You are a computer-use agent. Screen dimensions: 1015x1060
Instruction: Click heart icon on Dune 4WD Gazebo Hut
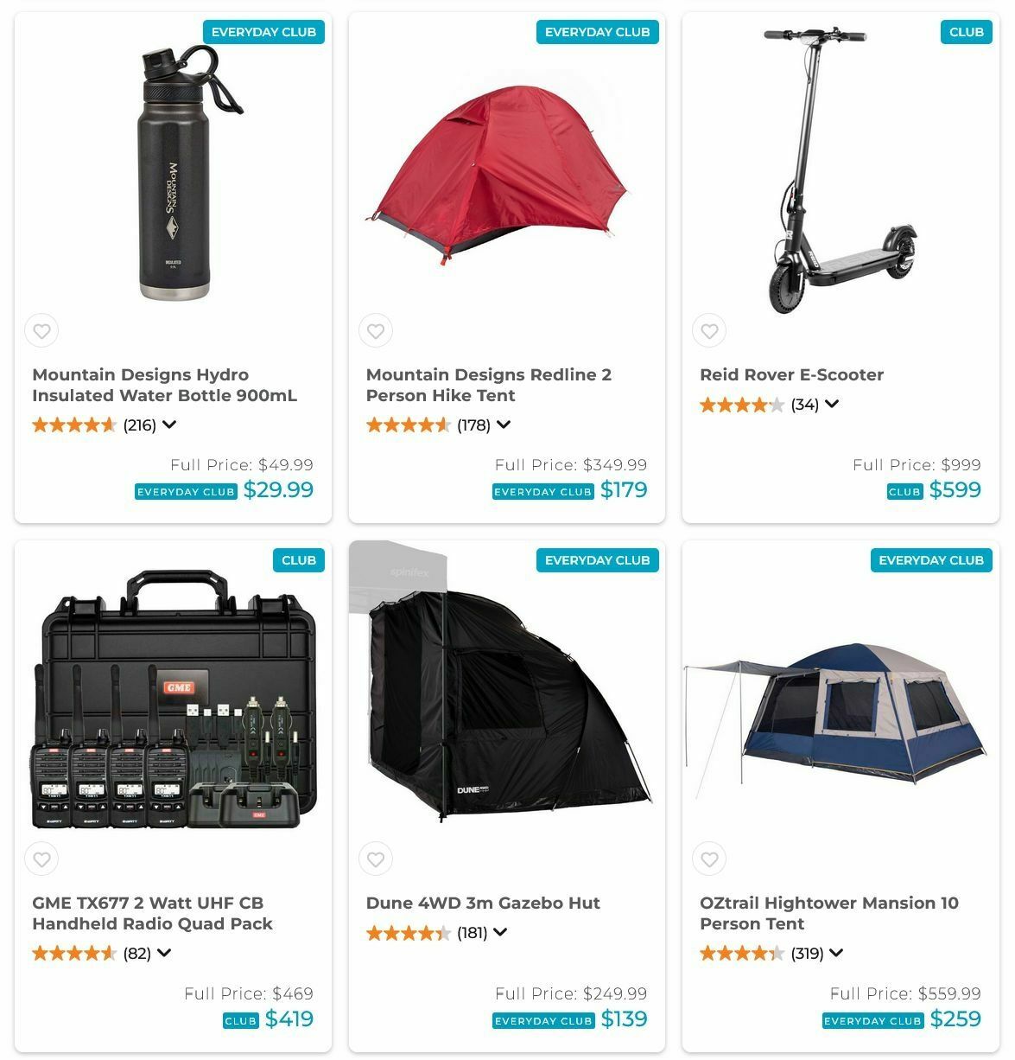tap(376, 859)
